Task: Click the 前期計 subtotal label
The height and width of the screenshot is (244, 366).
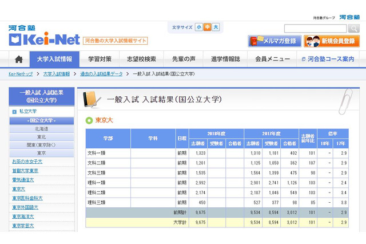Action: (180, 212)
